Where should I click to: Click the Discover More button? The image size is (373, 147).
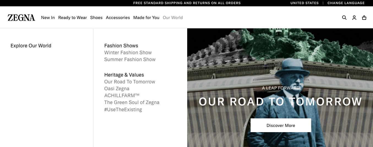[281, 125]
